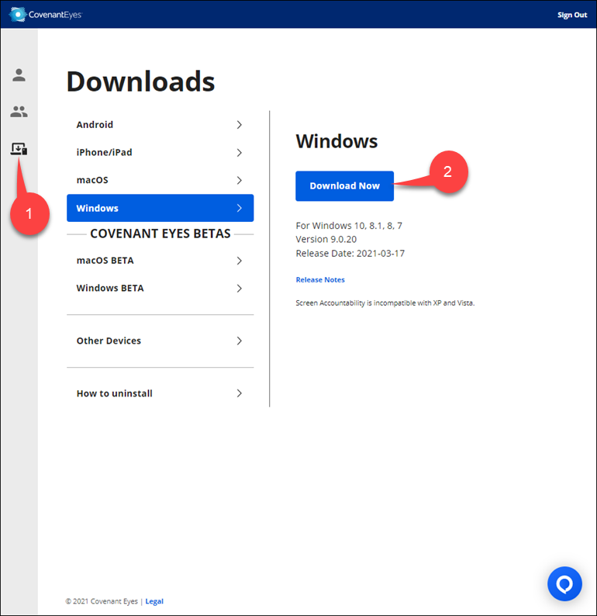Click the COVENANT EYES BETAS heading
The image size is (597, 616).
160,234
